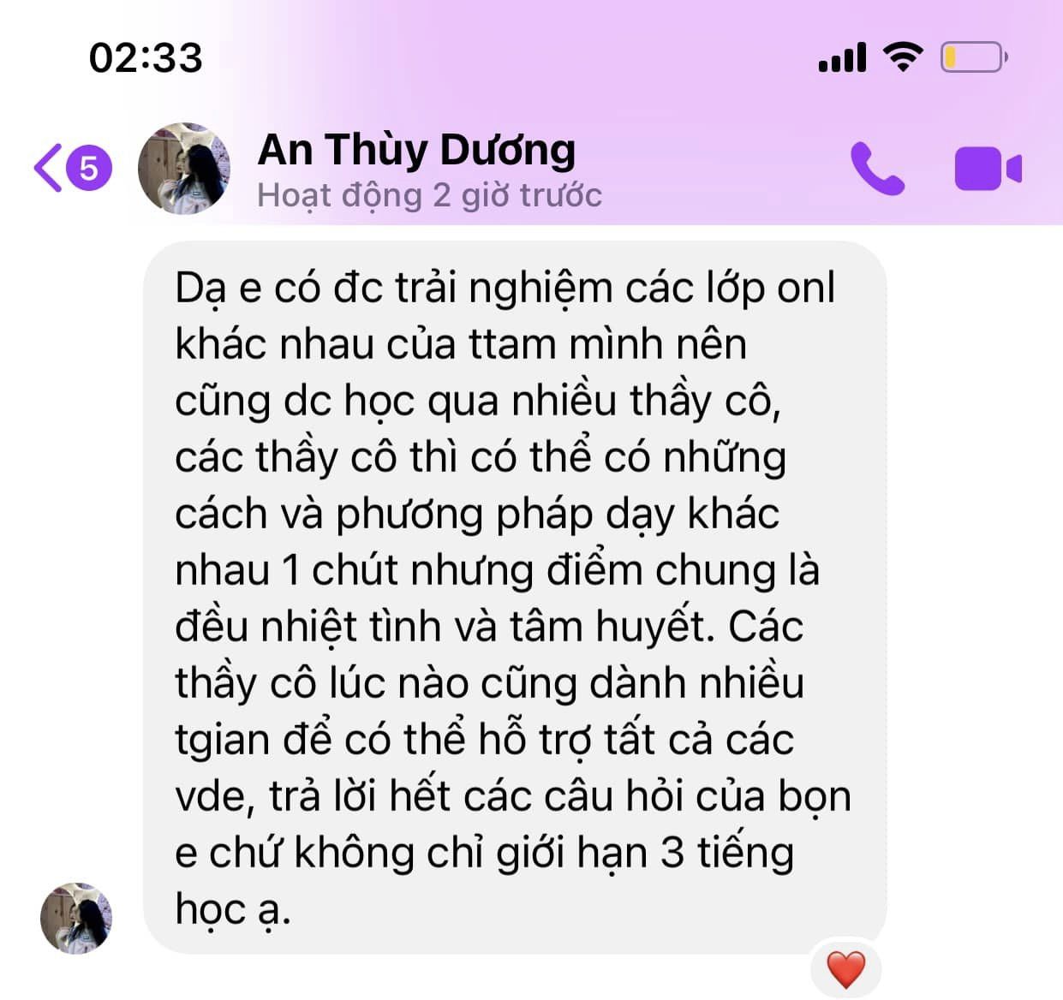Select the gray message bubble
Viewport: 1063px width, 1000px height.
pos(514,598)
